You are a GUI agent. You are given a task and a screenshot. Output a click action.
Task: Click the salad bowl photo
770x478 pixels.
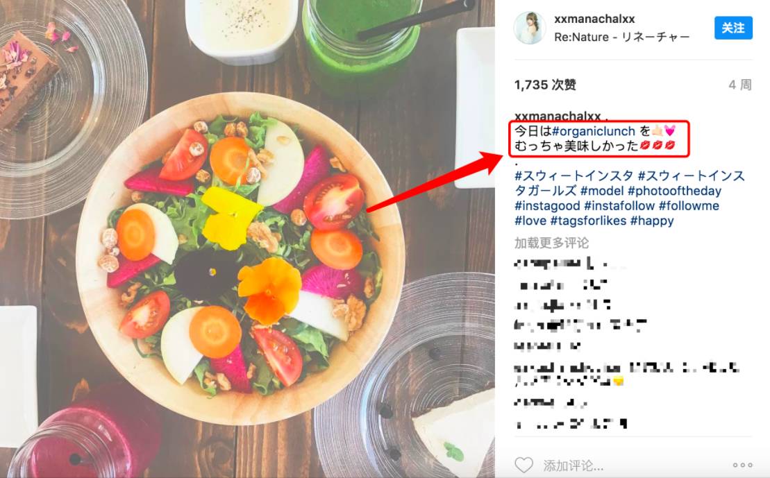[241, 257]
